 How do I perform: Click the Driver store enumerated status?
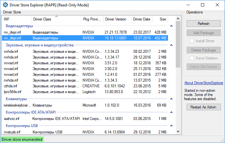pyautogui.click(x=22, y=139)
